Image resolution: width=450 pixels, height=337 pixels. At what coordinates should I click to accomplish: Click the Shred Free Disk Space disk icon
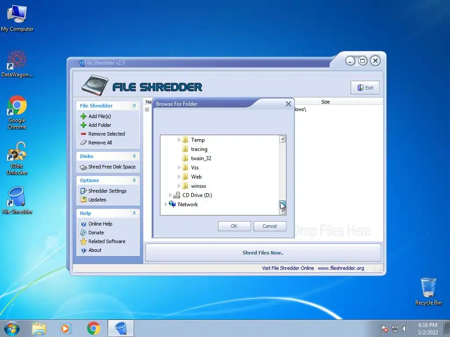83,167
